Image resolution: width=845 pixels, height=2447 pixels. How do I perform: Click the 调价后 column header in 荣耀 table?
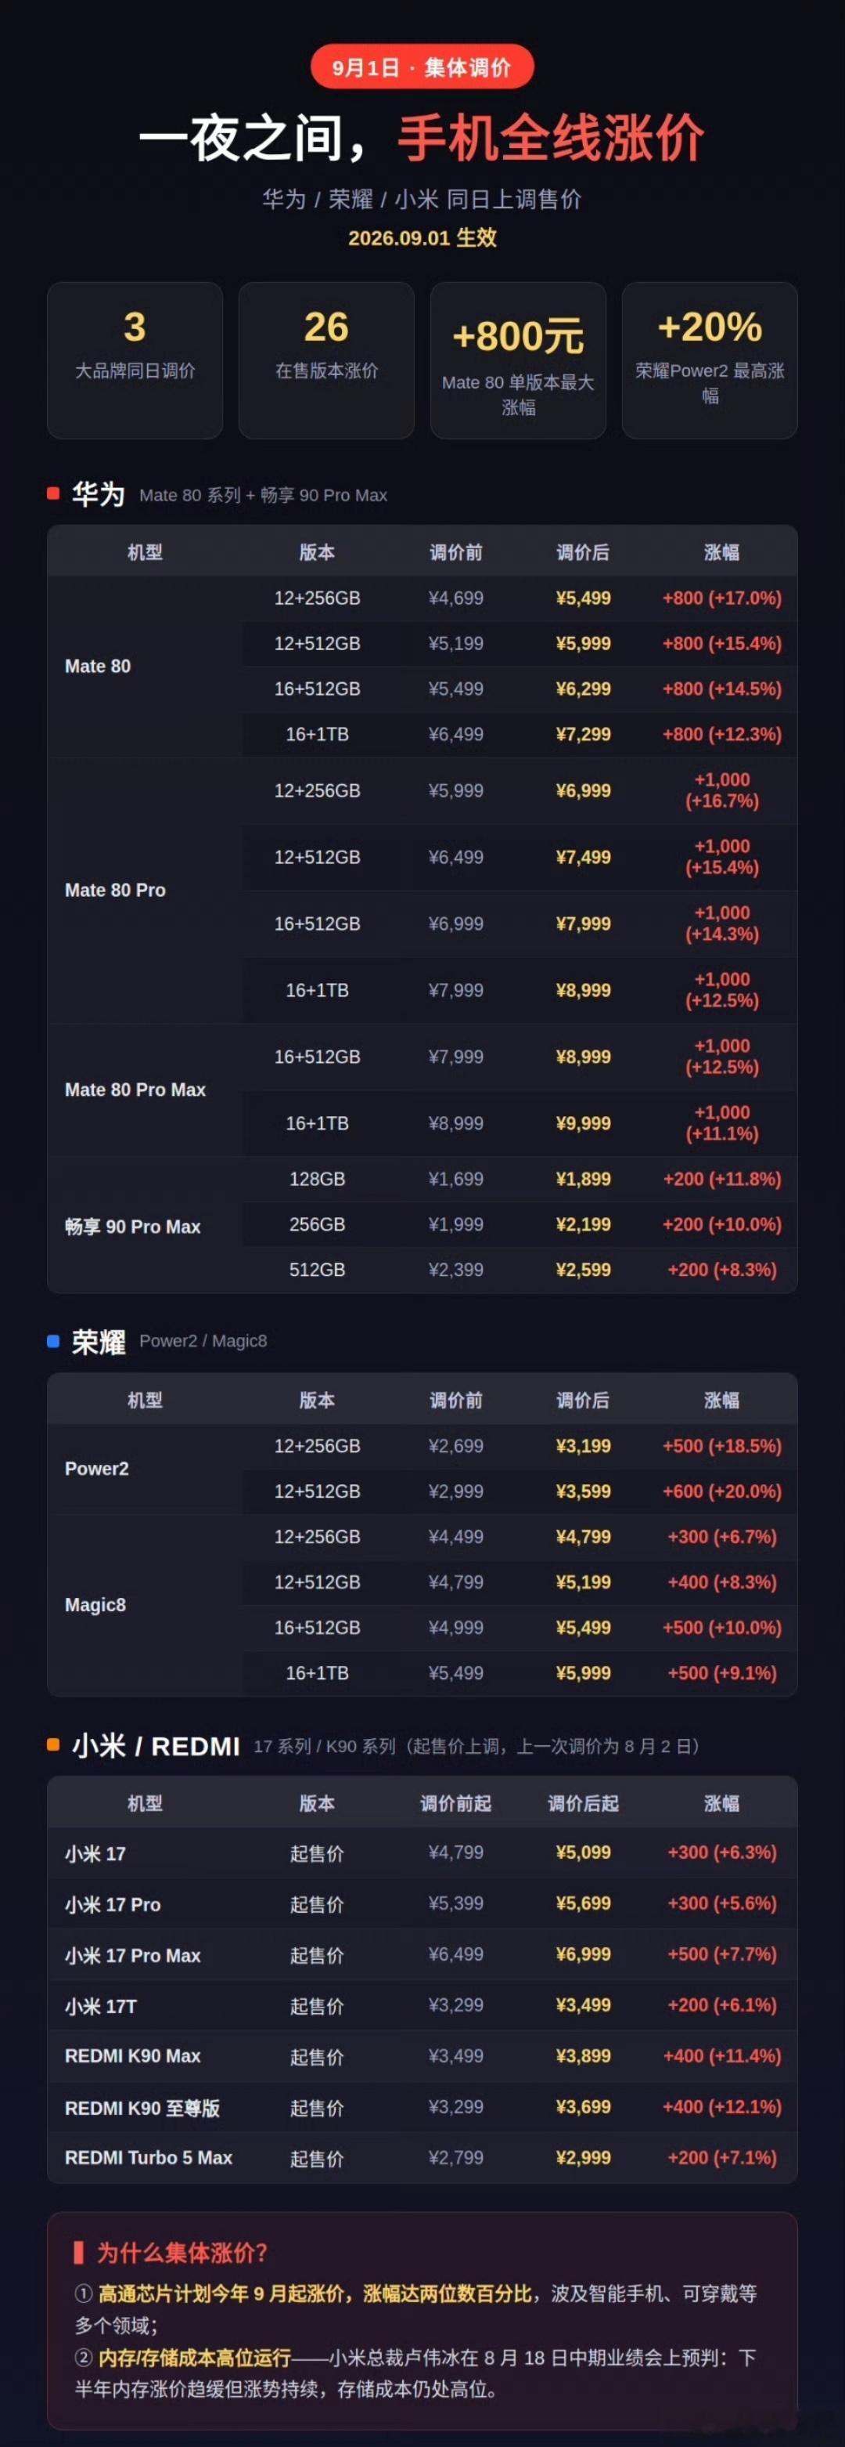[x=582, y=1399]
